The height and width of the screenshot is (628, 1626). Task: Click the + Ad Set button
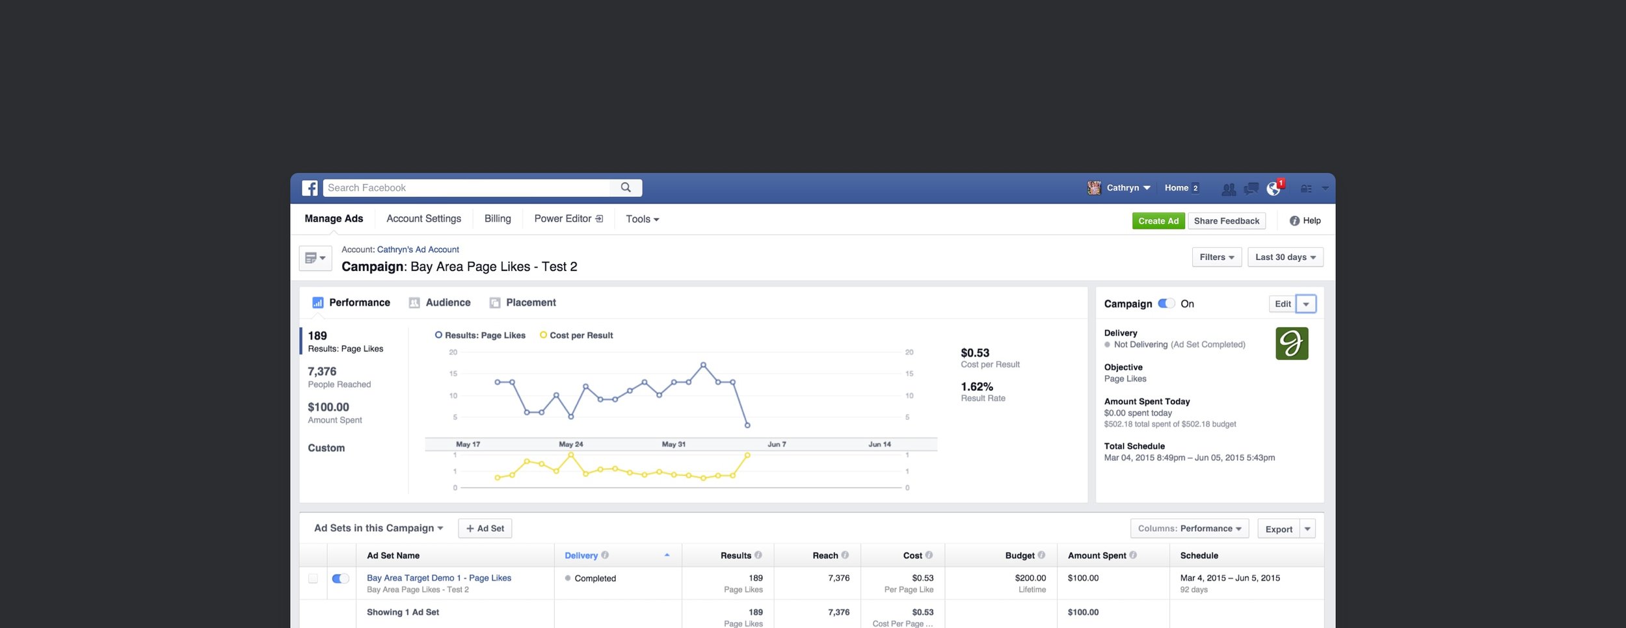485,529
